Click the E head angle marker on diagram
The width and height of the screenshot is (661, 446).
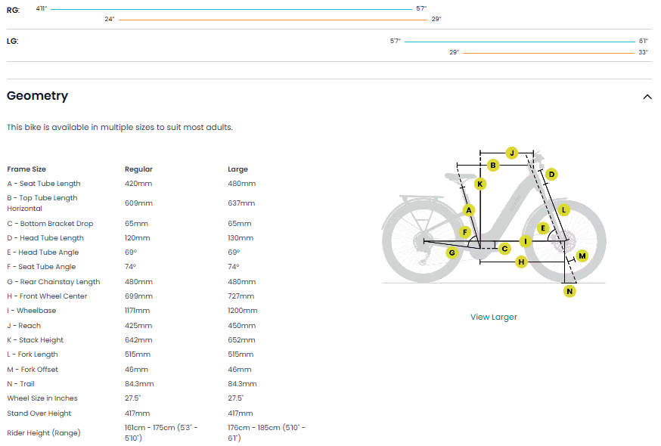click(x=542, y=228)
